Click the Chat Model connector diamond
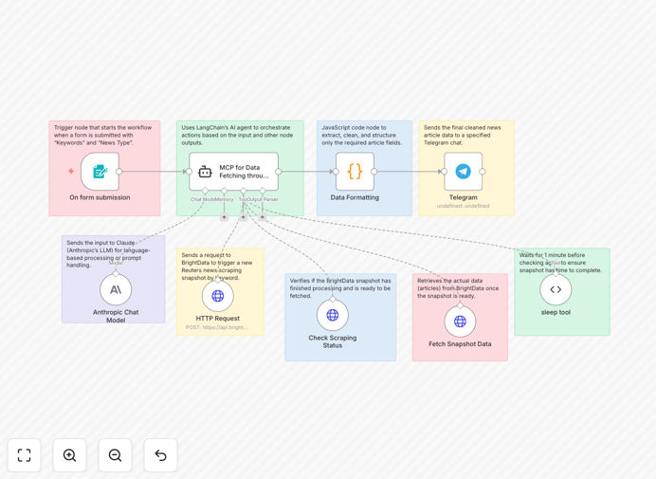The width and height of the screenshot is (656, 479). click(x=205, y=191)
